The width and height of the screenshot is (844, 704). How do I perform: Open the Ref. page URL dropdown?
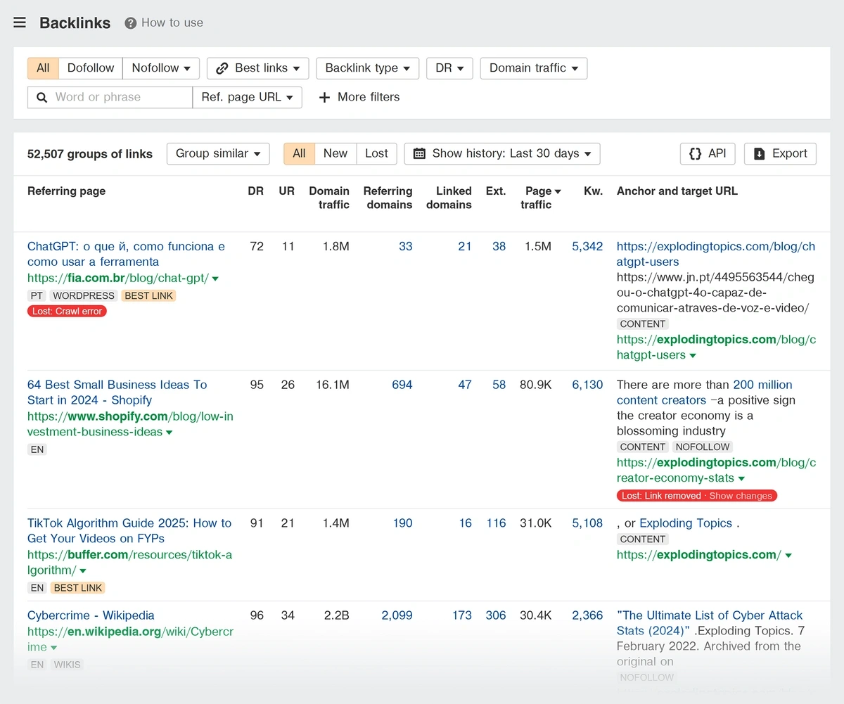coord(247,98)
